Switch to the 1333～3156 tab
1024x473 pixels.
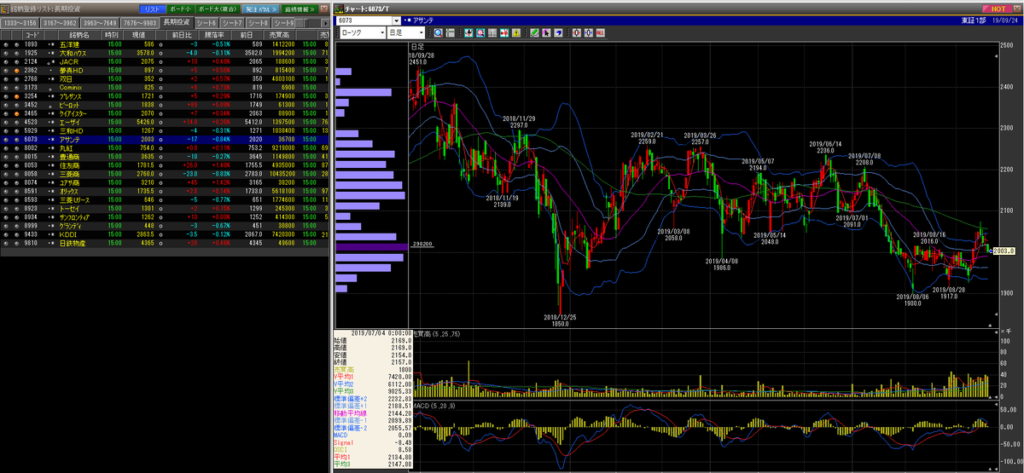tap(20, 22)
